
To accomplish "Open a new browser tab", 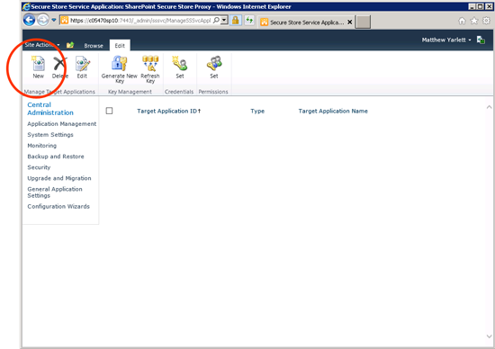I will pos(363,22).
